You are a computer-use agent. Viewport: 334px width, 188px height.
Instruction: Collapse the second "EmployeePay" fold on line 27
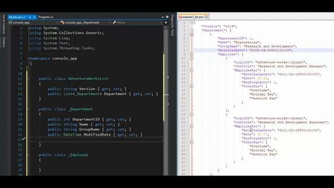pyautogui.click(x=192, y=126)
